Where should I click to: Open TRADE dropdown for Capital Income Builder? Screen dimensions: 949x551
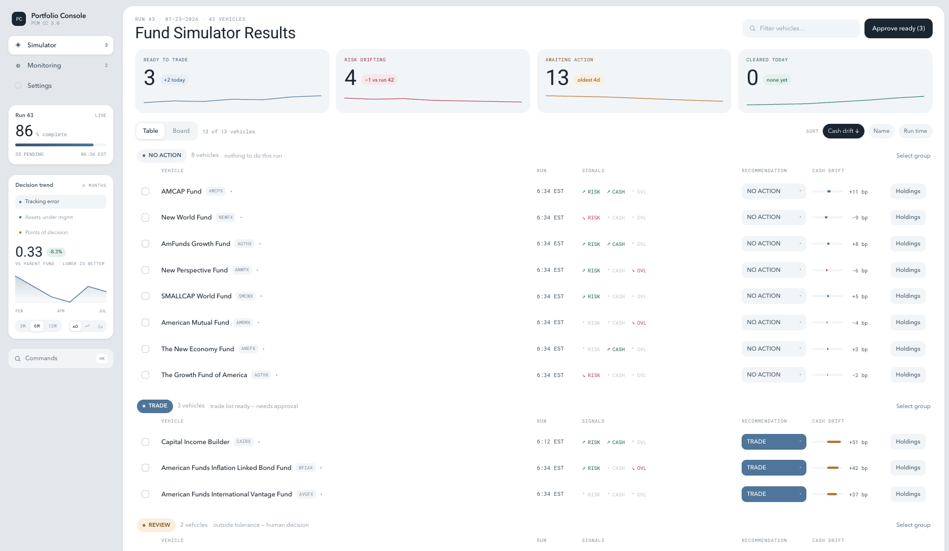[774, 442]
